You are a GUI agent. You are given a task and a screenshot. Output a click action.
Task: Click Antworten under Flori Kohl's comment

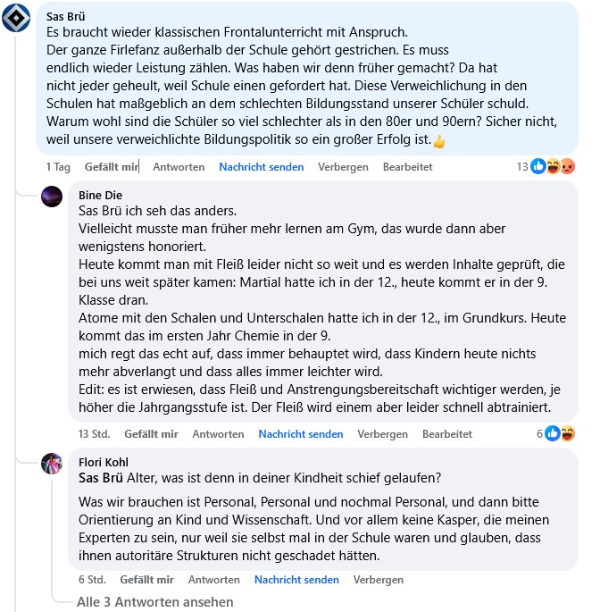tap(213, 580)
